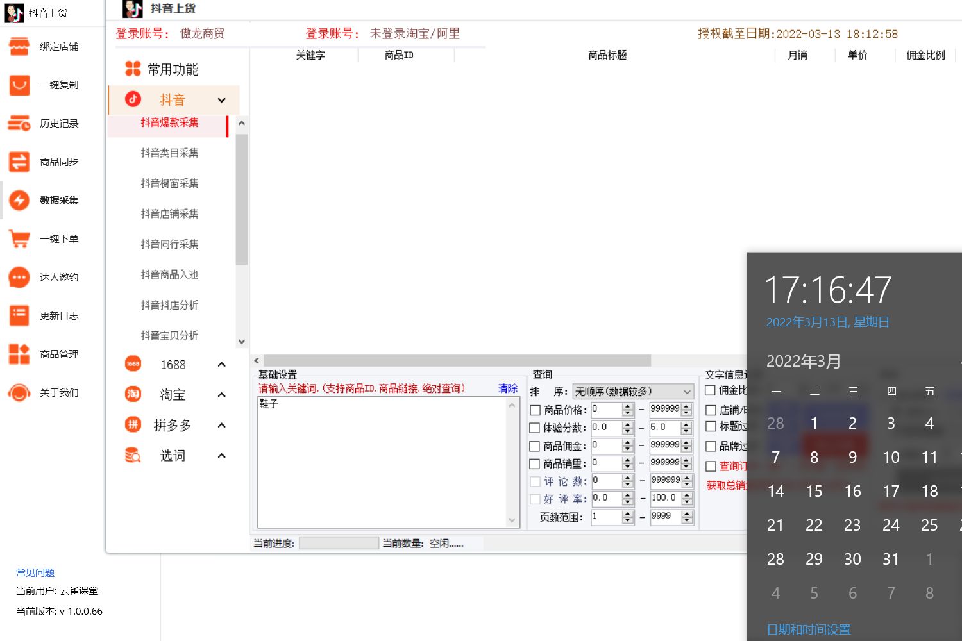Image resolution: width=962 pixels, height=641 pixels.
Task: Click the 商品管理 grid icon
Action: 19,354
